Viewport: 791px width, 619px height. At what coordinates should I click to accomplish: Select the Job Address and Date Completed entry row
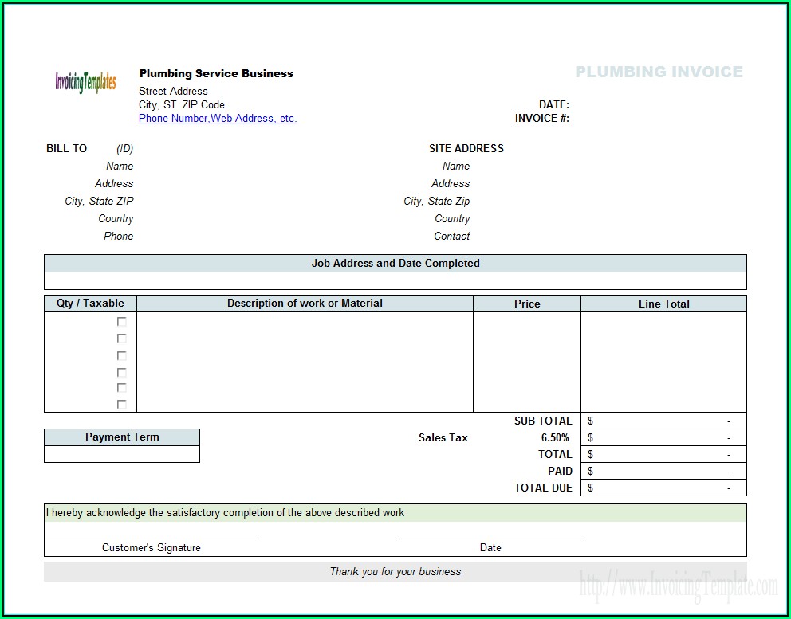(x=395, y=281)
